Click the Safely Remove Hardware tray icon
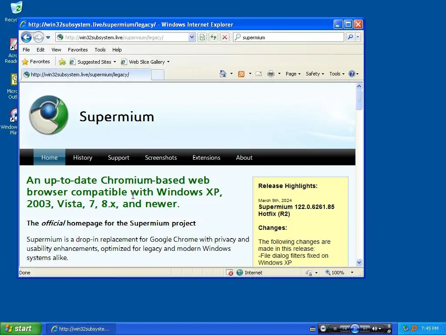The image size is (446, 335). click(x=405, y=328)
